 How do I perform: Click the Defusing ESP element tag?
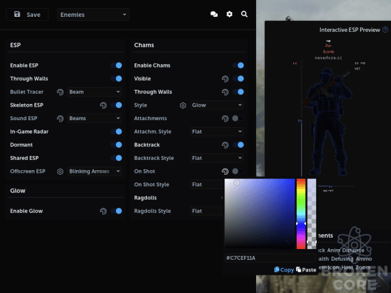pyautogui.click(x=342, y=259)
